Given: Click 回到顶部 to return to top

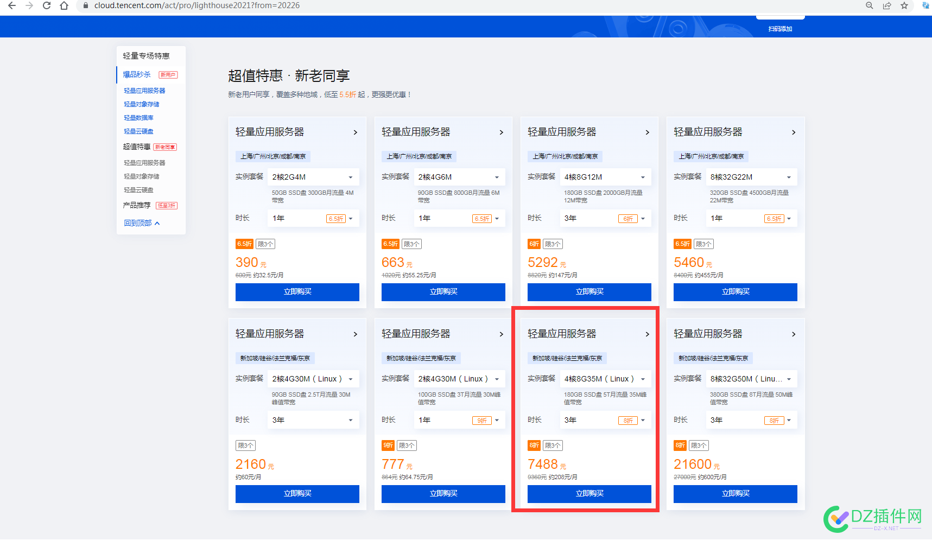Looking at the screenshot, I should coord(142,223).
